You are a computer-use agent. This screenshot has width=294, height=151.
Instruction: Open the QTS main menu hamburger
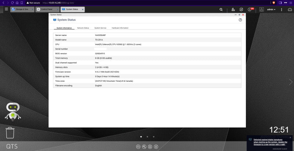(x=6, y=9)
